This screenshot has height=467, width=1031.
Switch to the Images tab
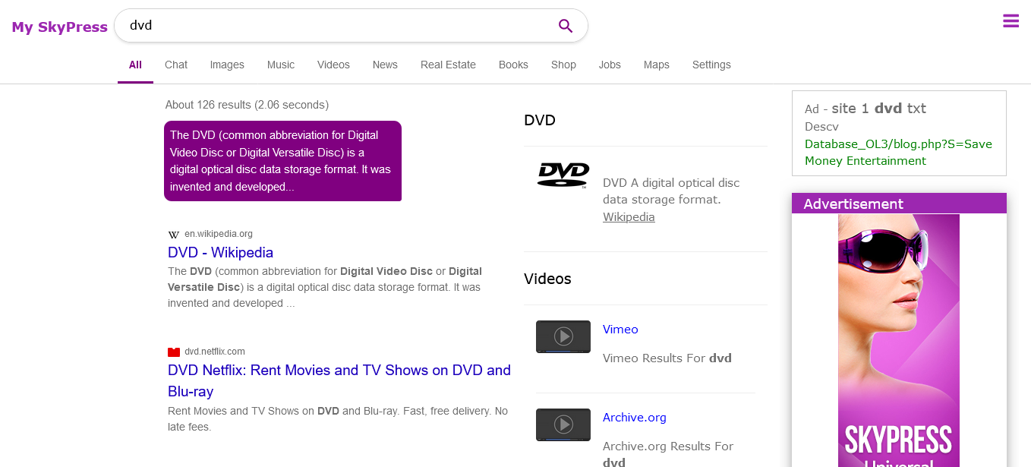click(227, 65)
